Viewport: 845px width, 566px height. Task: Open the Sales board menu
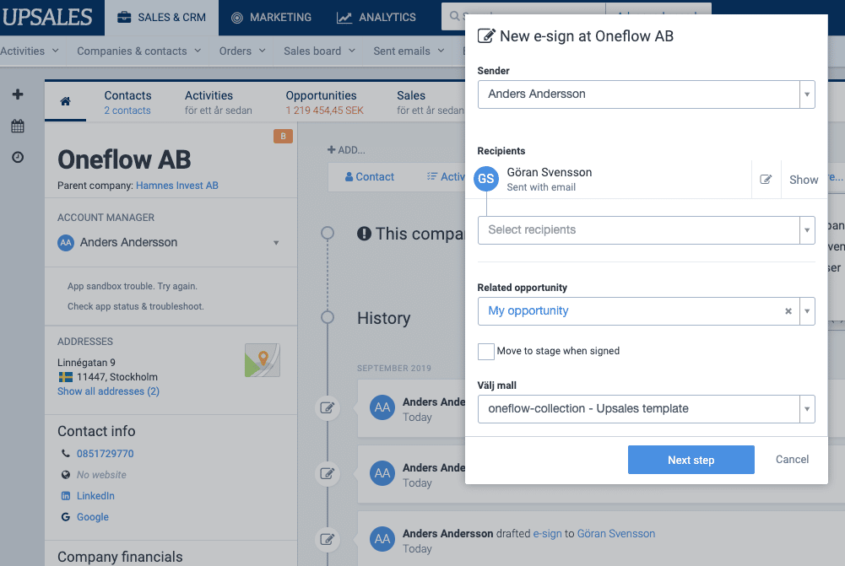pos(320,51)
